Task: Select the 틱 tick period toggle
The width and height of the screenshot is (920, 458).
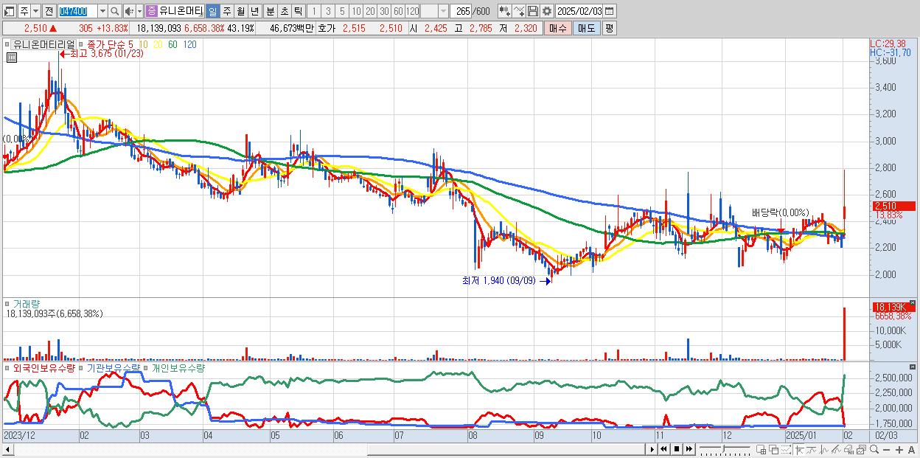Action: [x=298, y=11]
